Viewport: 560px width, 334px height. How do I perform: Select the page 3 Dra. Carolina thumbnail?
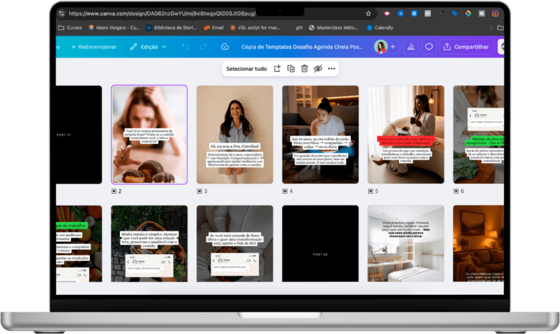click(235, 134)
